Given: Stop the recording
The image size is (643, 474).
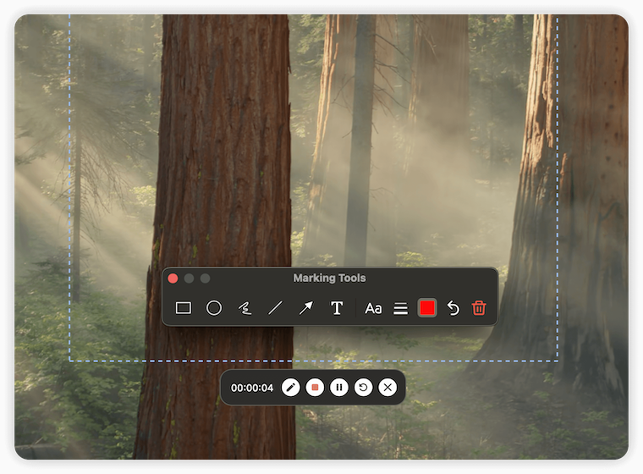Looking at the screenshot, I should pyautogui.click(x=315, y=388).
